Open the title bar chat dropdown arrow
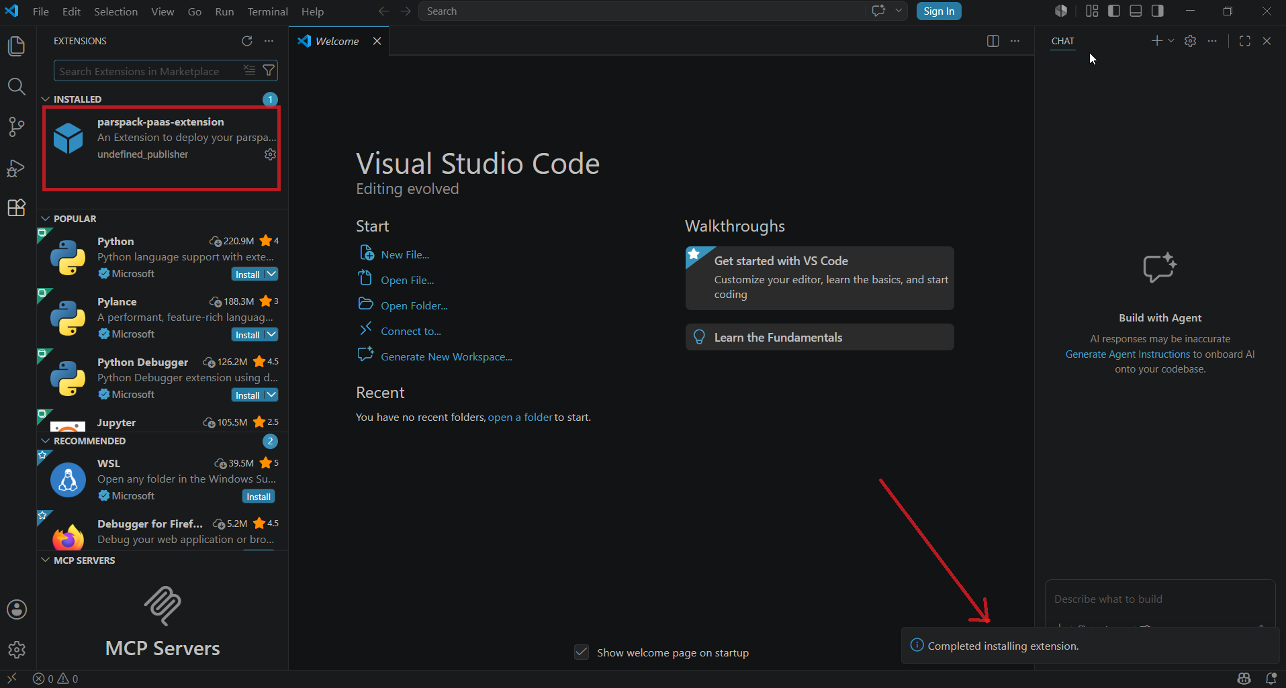 coord(899,11)
